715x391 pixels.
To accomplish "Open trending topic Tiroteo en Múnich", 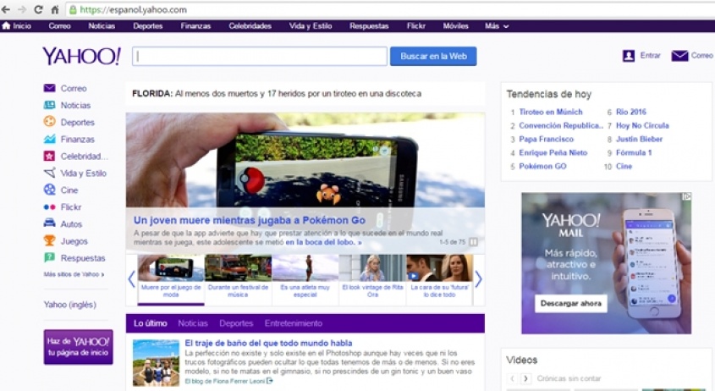I will tap(550, 112).
